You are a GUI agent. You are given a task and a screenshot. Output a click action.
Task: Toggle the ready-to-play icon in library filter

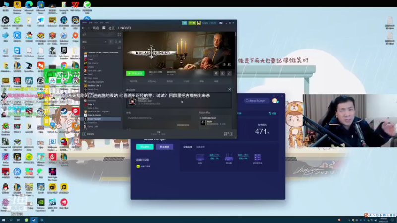coord(120,42)
